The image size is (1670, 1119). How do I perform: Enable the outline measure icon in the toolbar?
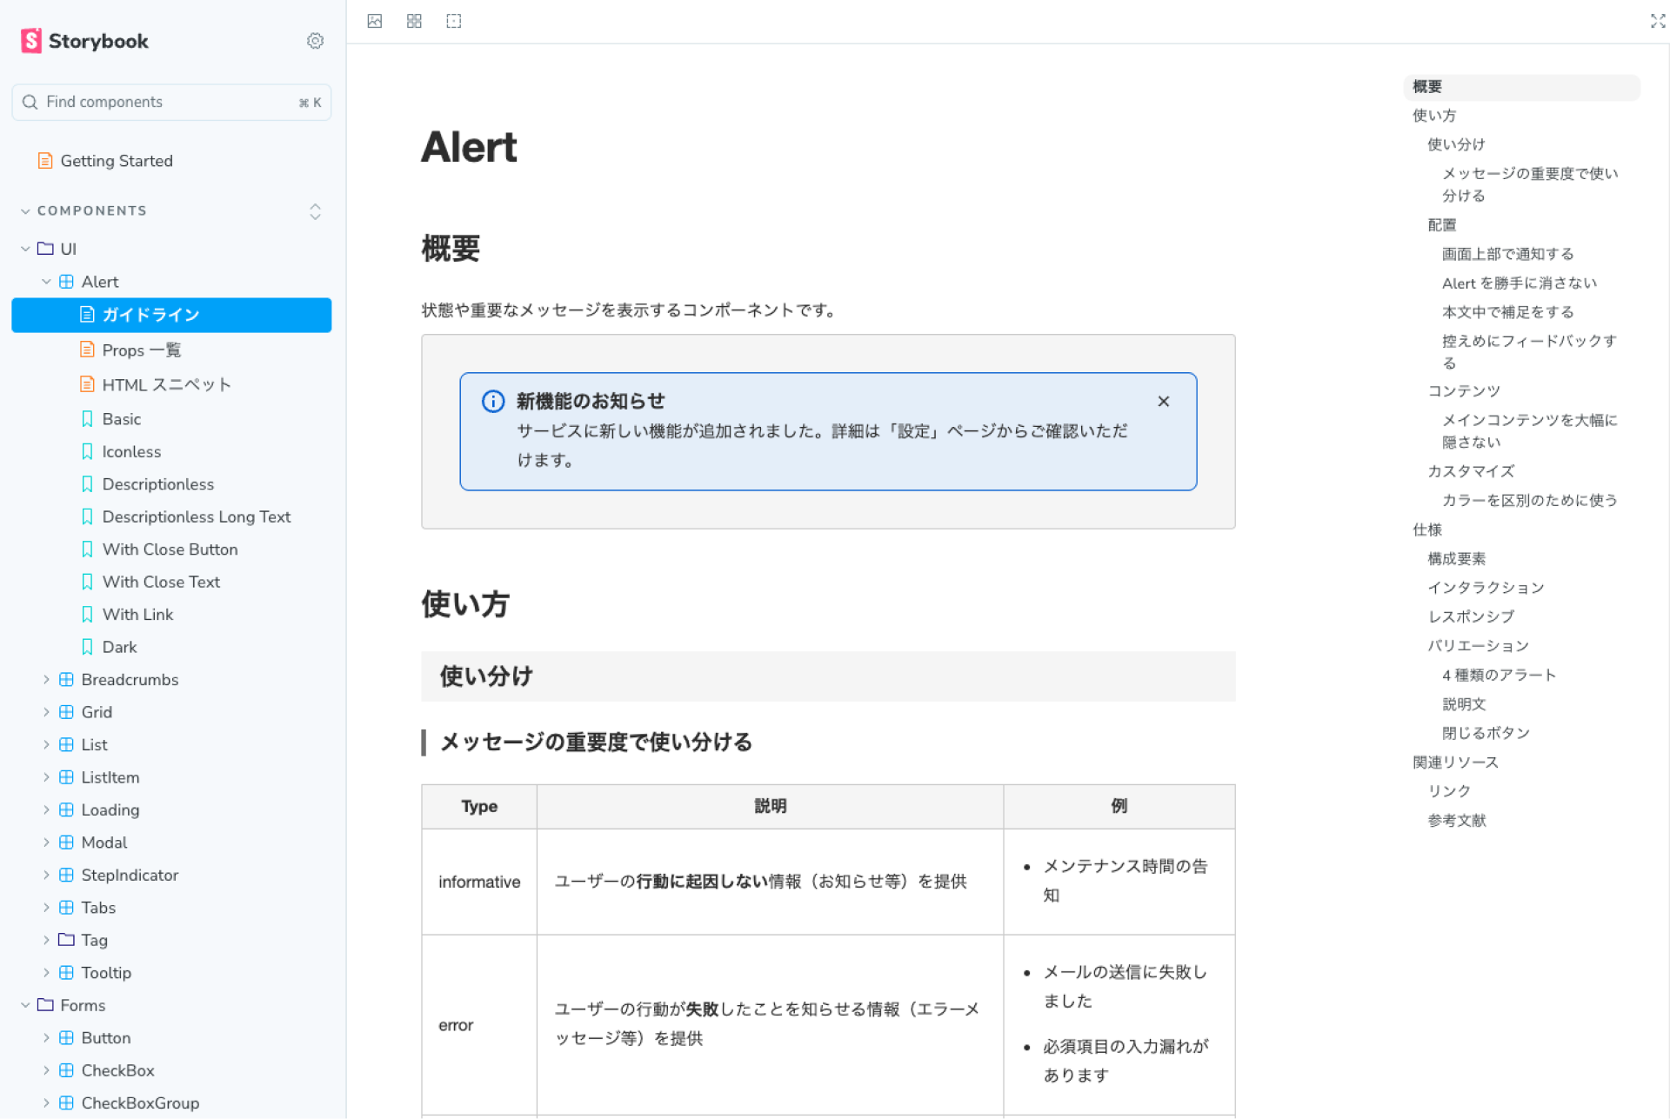pos(453,21)
